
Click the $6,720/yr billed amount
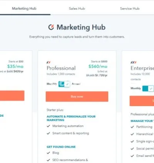101,75
